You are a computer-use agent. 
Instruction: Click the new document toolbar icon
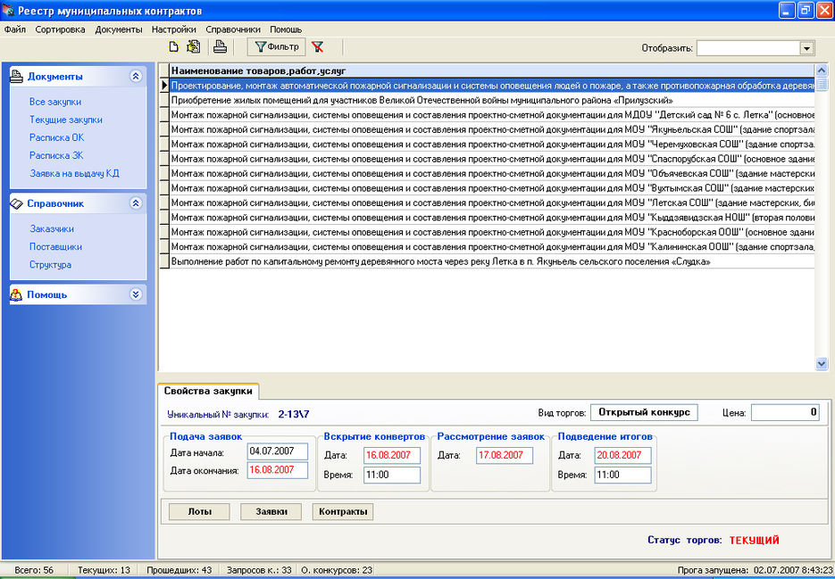coord(173,46)
